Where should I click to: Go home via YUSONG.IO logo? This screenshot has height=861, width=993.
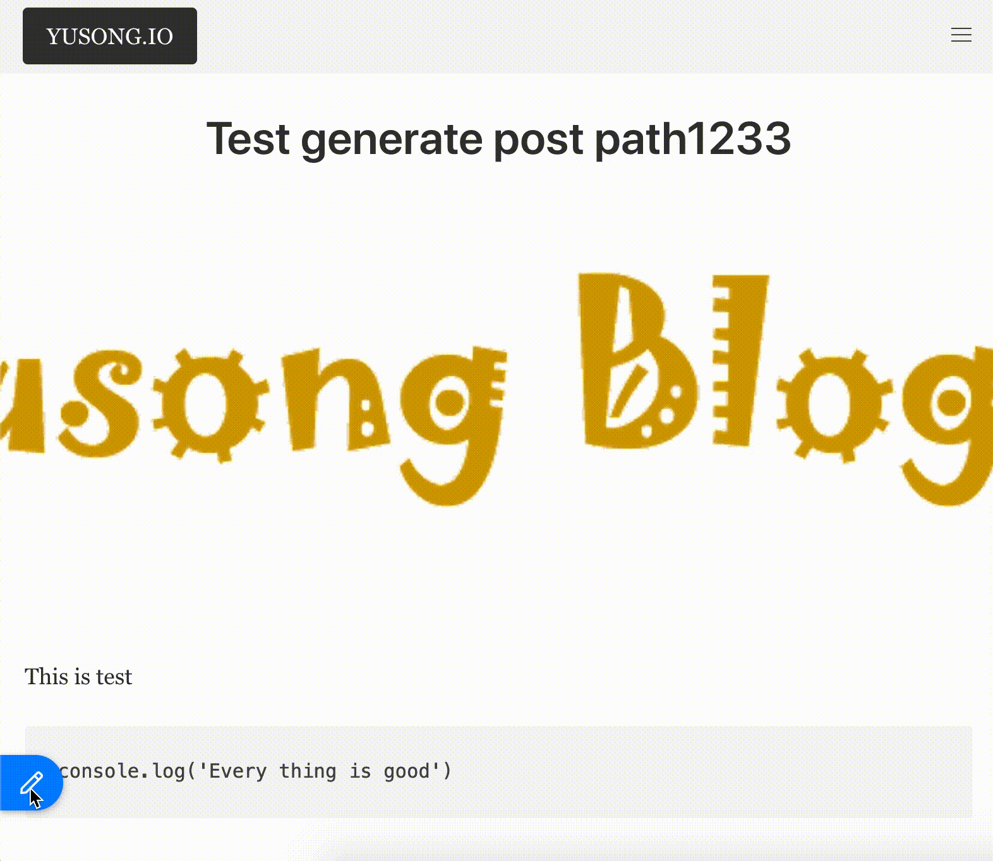[x=110, y=36]
